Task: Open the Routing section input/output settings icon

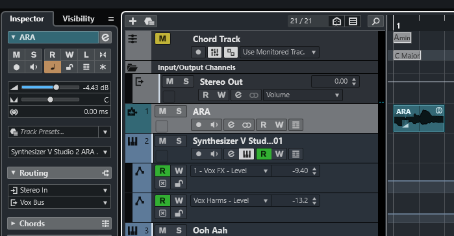Action: (105, 173)
